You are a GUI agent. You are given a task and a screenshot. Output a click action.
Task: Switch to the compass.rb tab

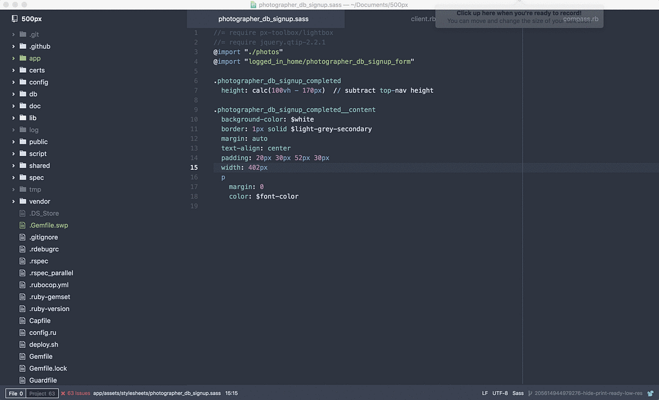click(x=580, y=19)
